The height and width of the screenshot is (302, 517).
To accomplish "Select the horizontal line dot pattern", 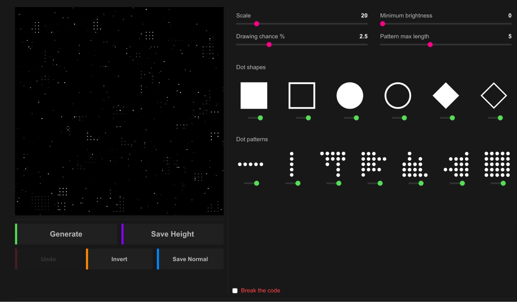I will point(250,164).
